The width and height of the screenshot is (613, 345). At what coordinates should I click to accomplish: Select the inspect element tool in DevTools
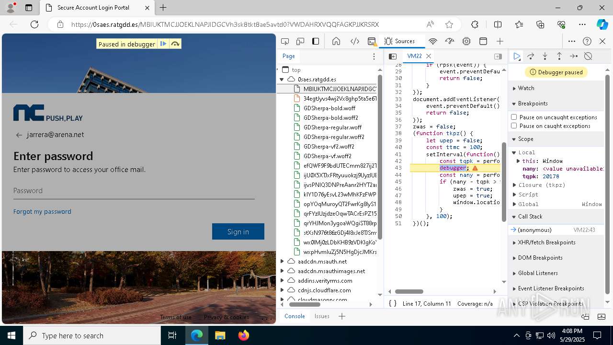tap(285, 41)
